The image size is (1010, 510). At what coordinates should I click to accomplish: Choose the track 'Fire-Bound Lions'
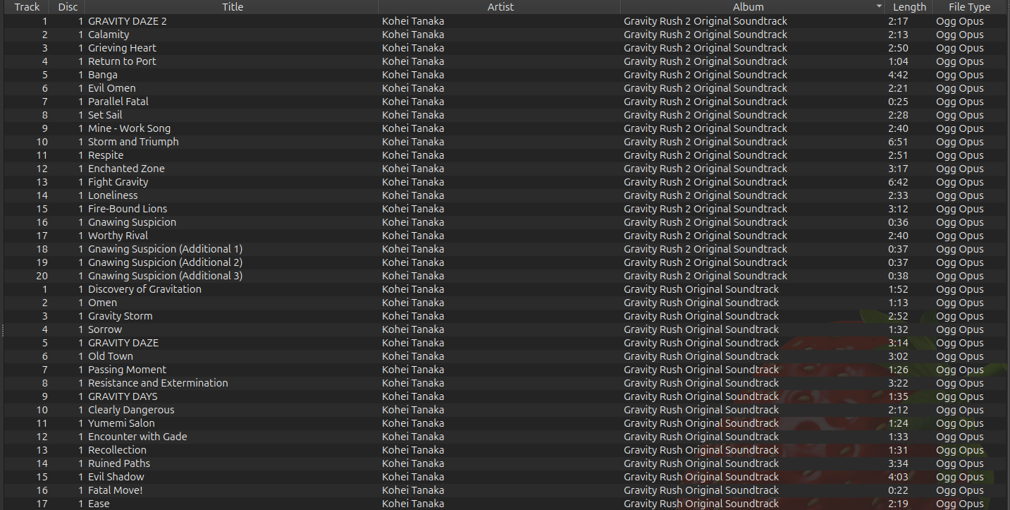(128, 209)
